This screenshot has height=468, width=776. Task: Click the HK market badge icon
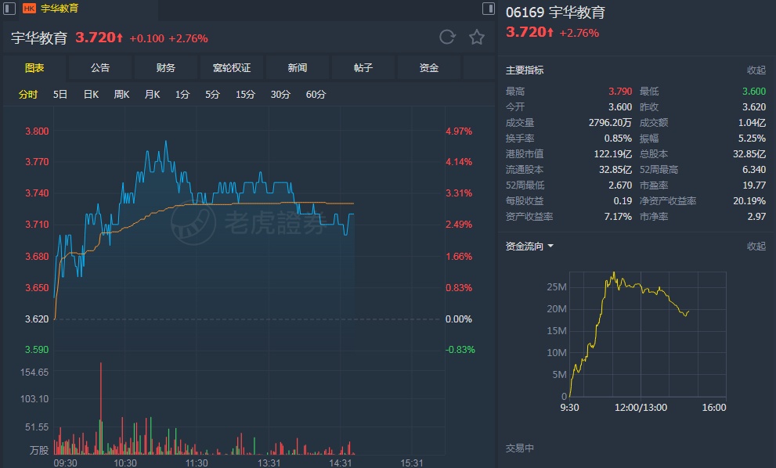point(29,8)
